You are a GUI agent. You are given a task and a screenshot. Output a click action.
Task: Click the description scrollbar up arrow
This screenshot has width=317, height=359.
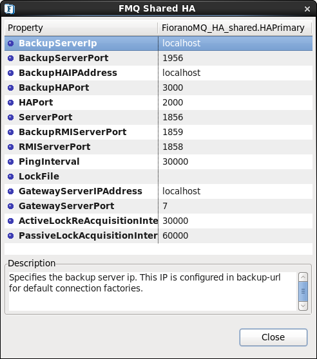point(303,277)
